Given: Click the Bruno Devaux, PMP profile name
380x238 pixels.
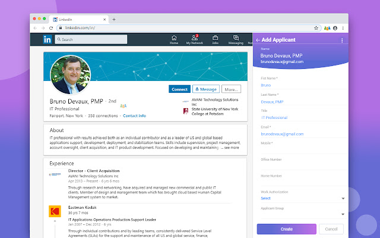Looking at the screenshot, I should [77, 101].
